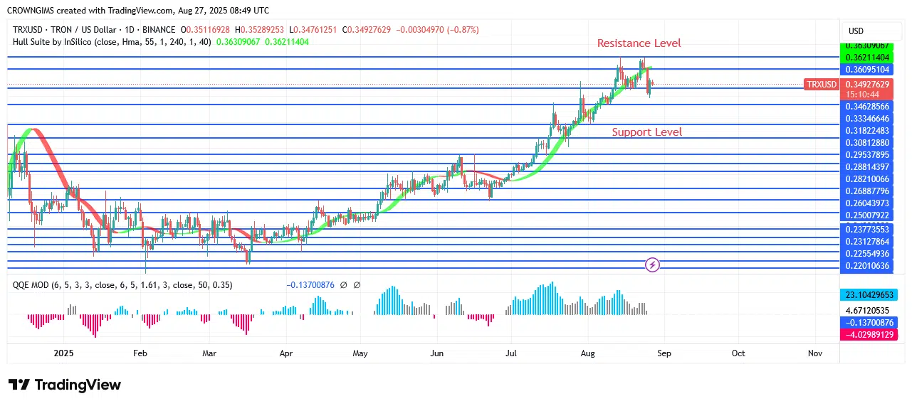This screenshot has height=406, width=912.
Task: Click the 0.25007922 price axis label
Action: 866,215
